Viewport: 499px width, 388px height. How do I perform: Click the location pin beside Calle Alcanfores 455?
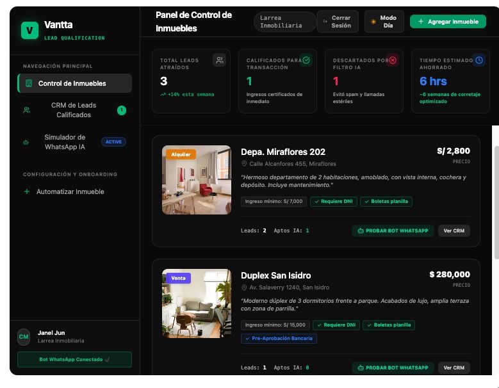tap(244, 164)
